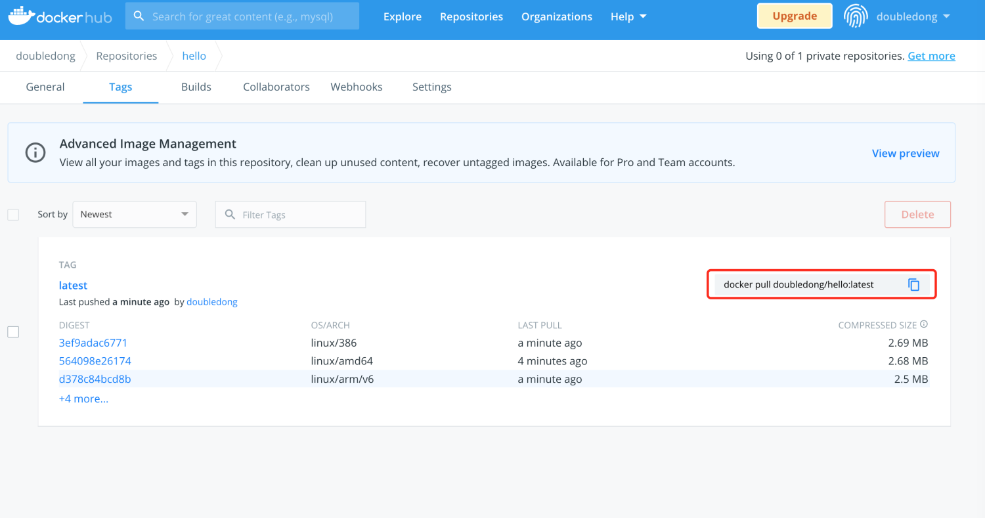
Task: Click the 2.69 MB compressed size
Action: tap(907, 343)
